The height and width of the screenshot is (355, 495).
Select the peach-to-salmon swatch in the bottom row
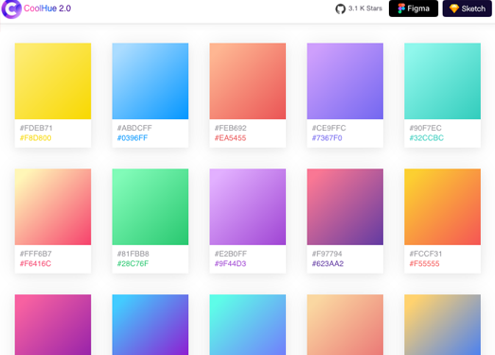click(x=345, y=325)
